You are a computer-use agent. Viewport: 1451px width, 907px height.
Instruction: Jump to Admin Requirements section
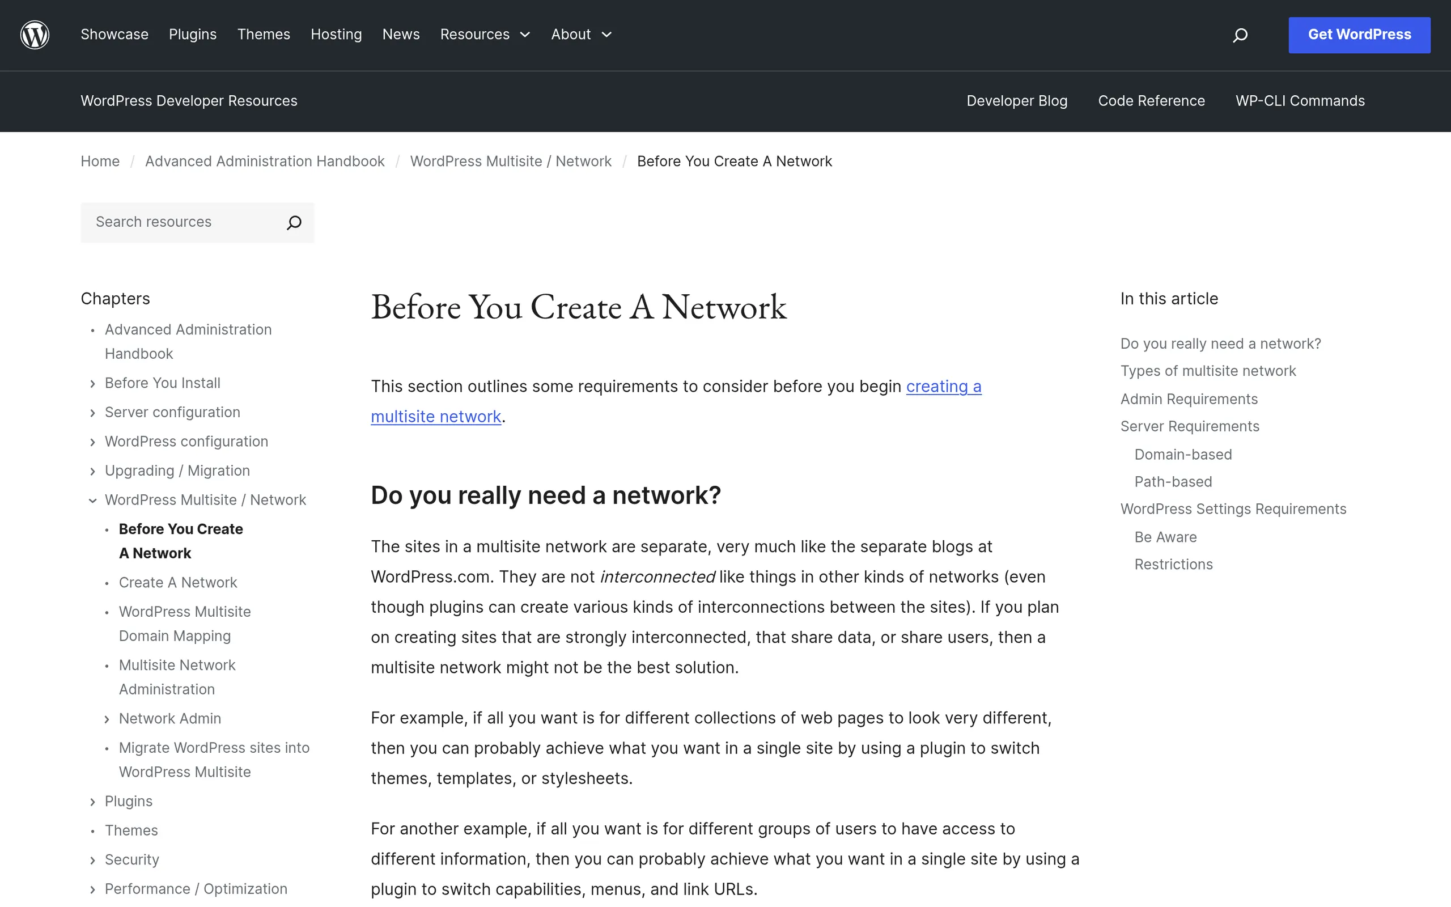click(x=1189, y=400)
